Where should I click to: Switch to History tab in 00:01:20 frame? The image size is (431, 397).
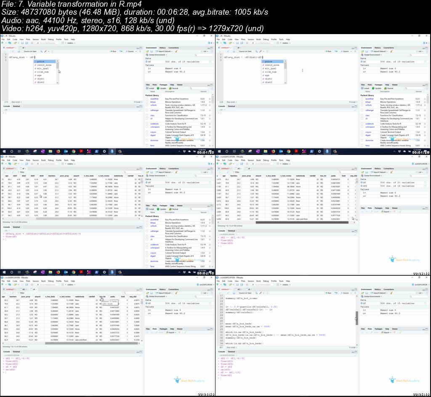click(x=162, y=48)
